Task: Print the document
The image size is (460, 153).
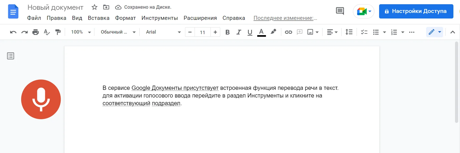Action: [x=35, y=32]
